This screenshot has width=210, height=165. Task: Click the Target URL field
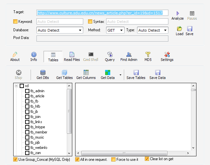[102, 13]
